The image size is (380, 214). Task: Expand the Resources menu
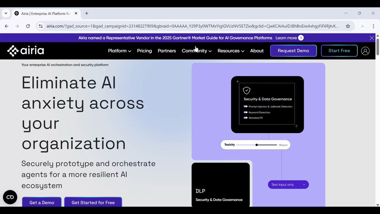pyautogui.click(x=231, y=51)
